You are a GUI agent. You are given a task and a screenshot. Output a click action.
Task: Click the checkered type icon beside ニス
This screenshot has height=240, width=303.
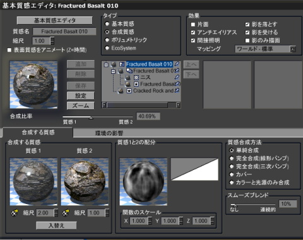point(136,78)
